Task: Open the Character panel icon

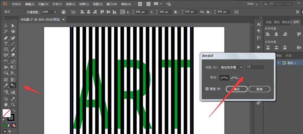Action: [258, 24]
